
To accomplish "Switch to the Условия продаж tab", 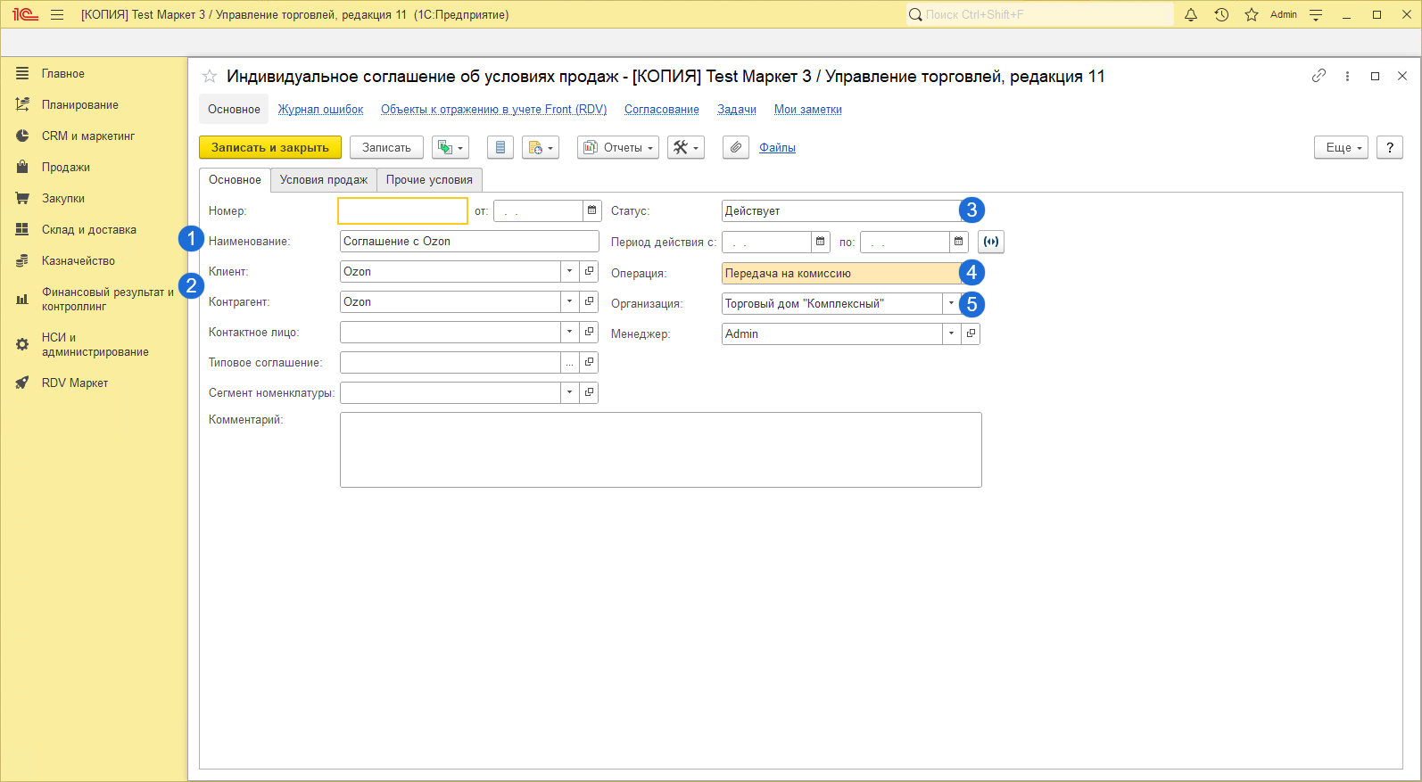I will coord(323,180).
